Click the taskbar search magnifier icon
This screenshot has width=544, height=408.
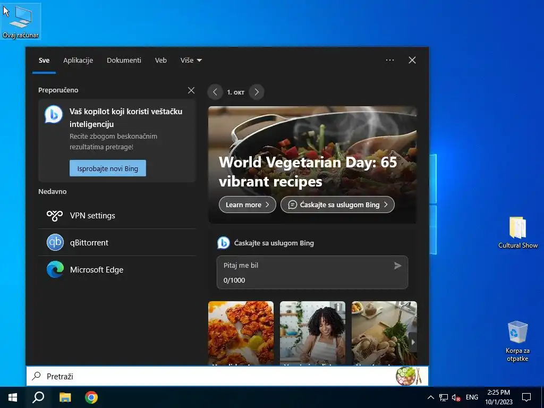[38, 397]
